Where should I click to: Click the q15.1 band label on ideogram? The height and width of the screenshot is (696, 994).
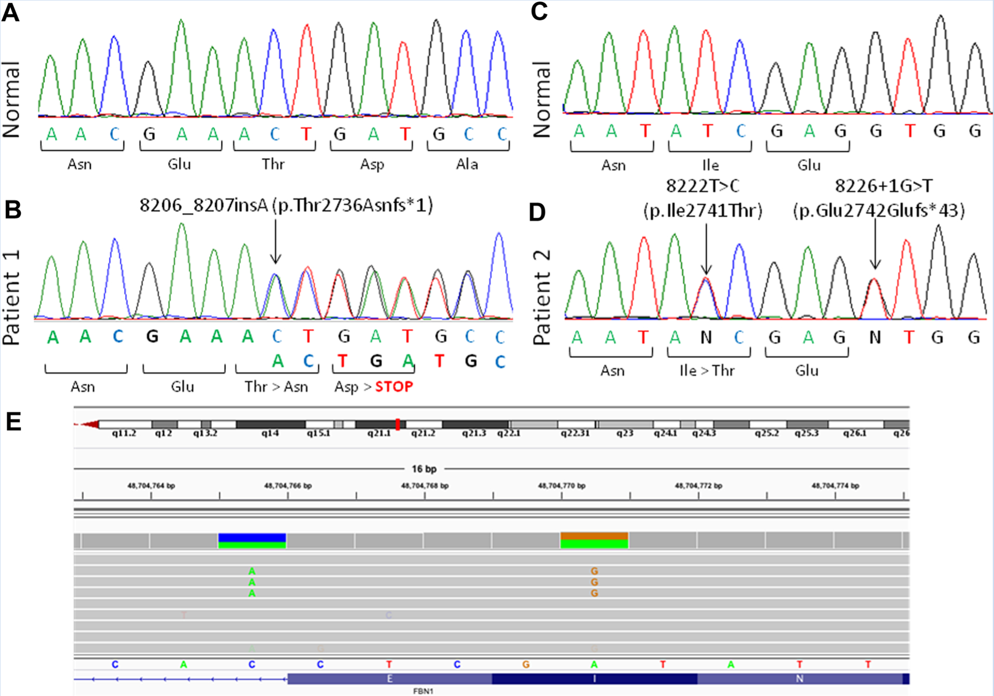[318, 433]
